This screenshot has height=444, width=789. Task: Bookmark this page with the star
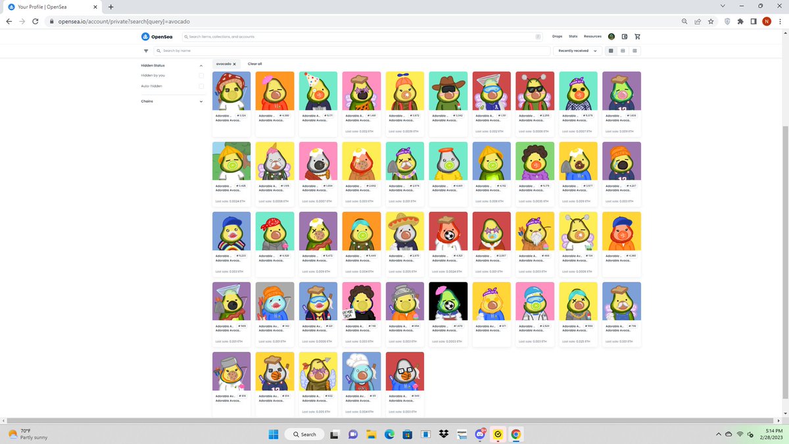coord(711,21)
